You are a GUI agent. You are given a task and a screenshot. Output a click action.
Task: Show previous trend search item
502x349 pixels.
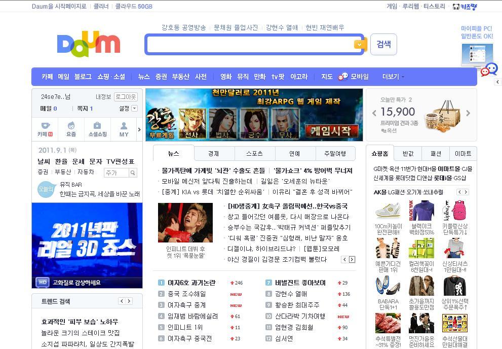point(122,301)
